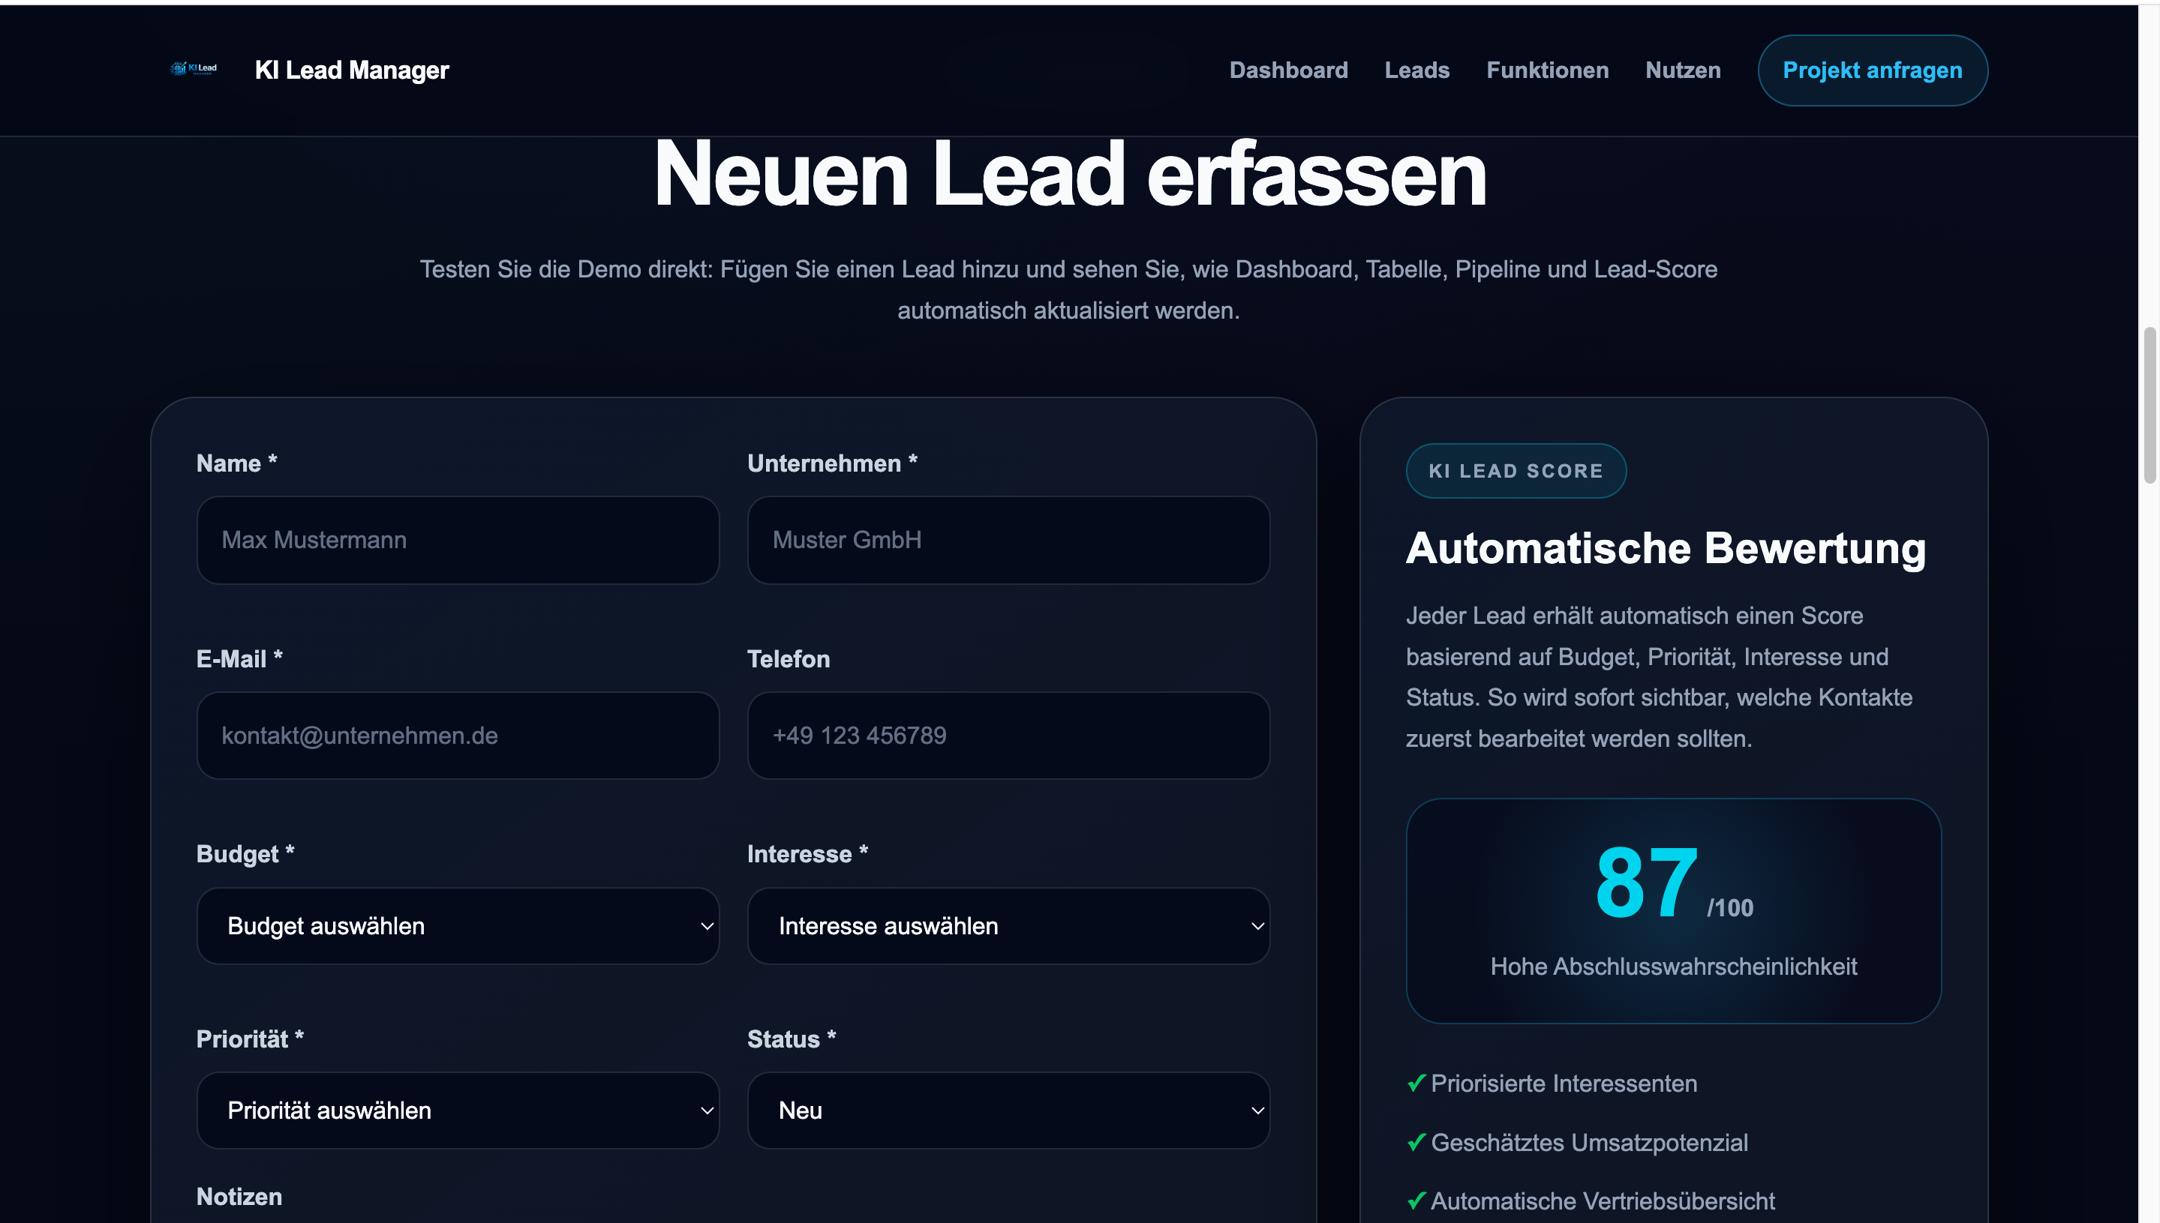Click the Neuen Lead erfassen heading
This screenshot has height=1223, width=2160.
click(1070, 175)
